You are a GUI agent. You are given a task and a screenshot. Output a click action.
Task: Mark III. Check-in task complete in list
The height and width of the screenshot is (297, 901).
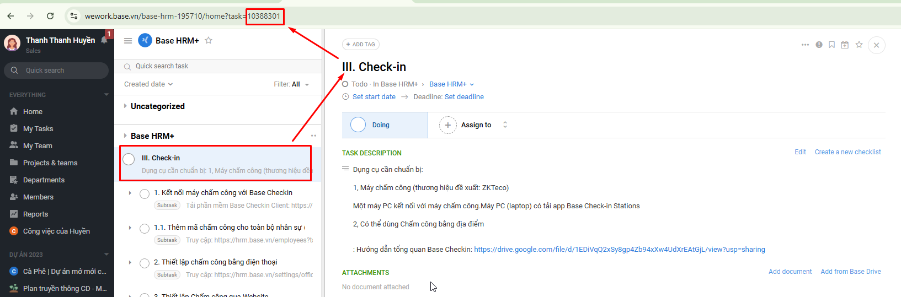click(129, 159)
